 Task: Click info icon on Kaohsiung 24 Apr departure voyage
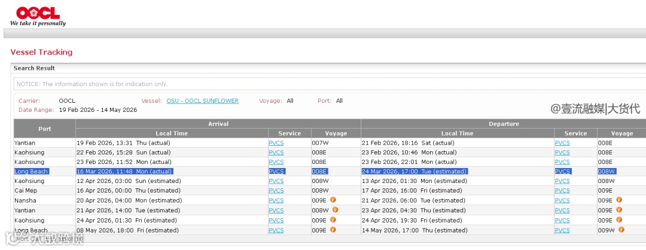pos(619,220)
